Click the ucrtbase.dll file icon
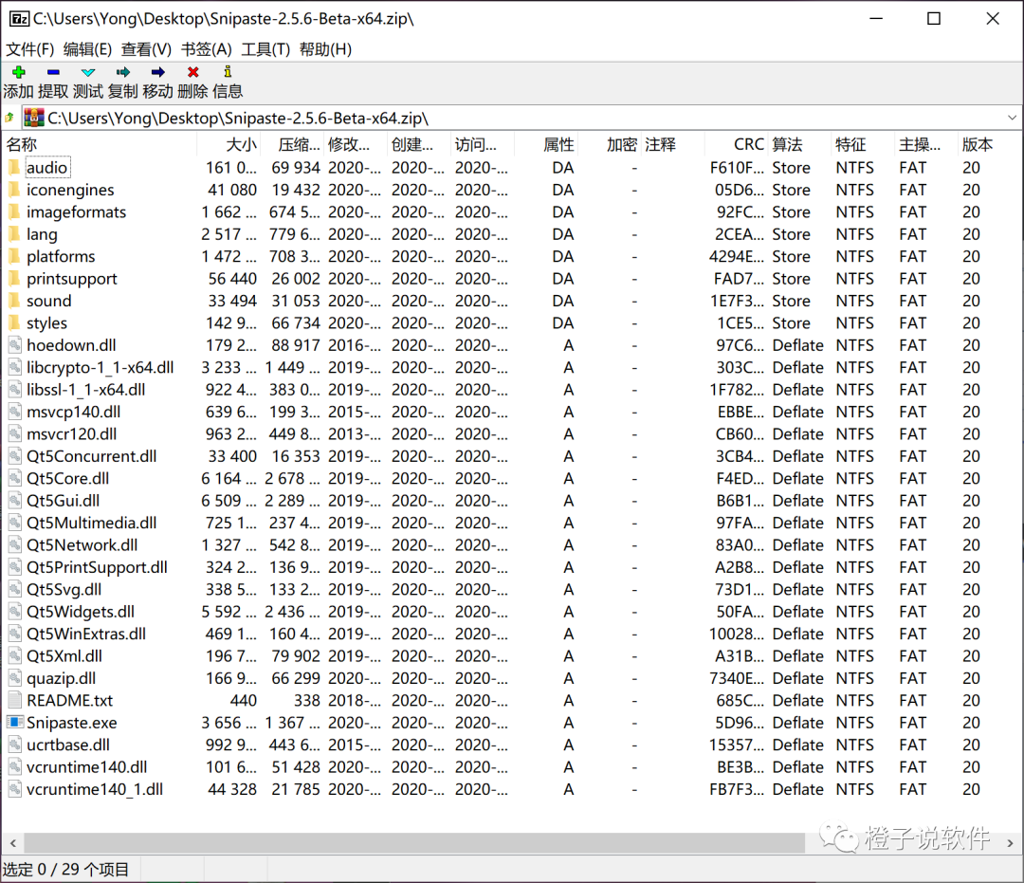1024x883 pixels. click(x=15, y=745)
